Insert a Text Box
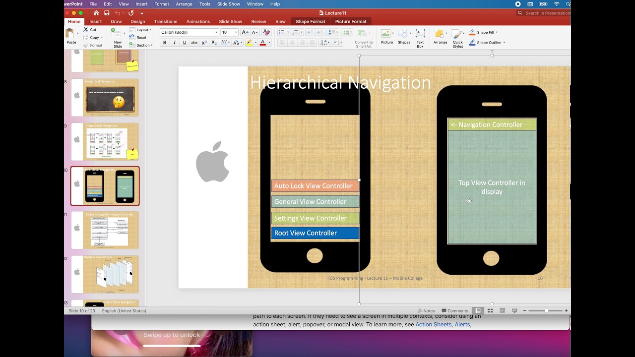This screenshot has width=635, height=357. (x=420, y=38)
